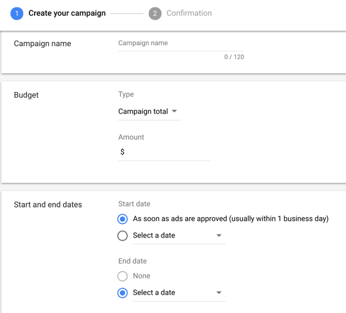Viewport: 346px width, 313px height.
Task: Click the gray step 2 circle
Action: pos(155,13)
